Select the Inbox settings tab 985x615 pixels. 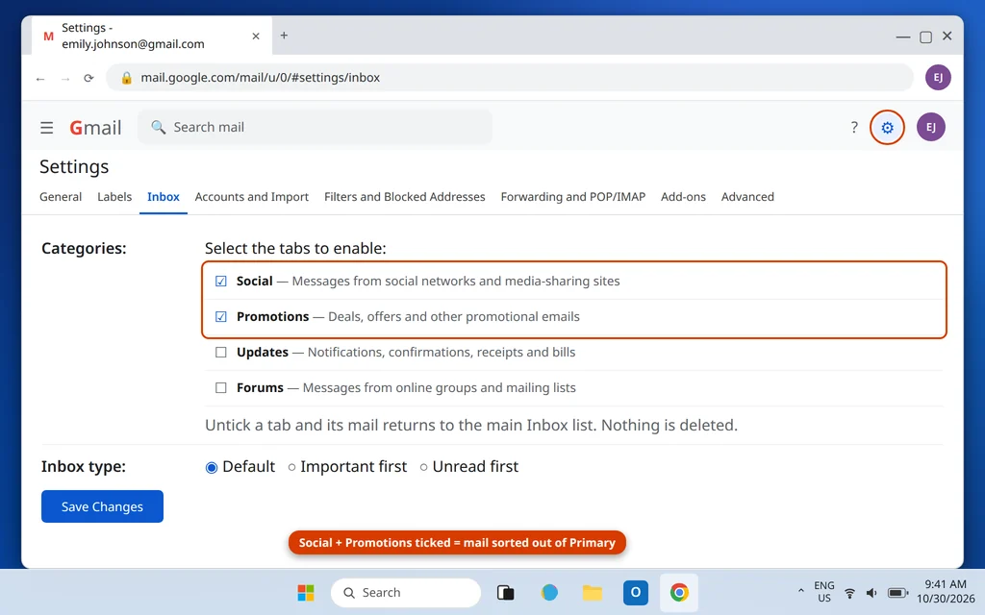tap(164, 197)
